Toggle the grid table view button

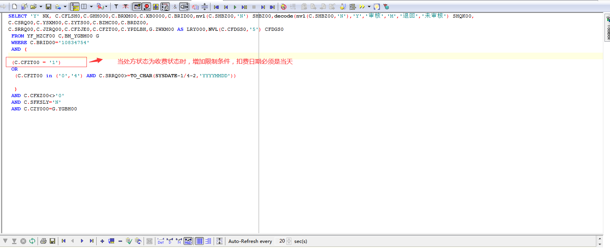tap(199, 241)
